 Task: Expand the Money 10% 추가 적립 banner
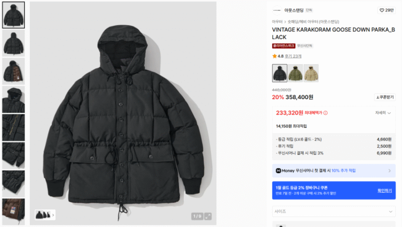point(333,171)
